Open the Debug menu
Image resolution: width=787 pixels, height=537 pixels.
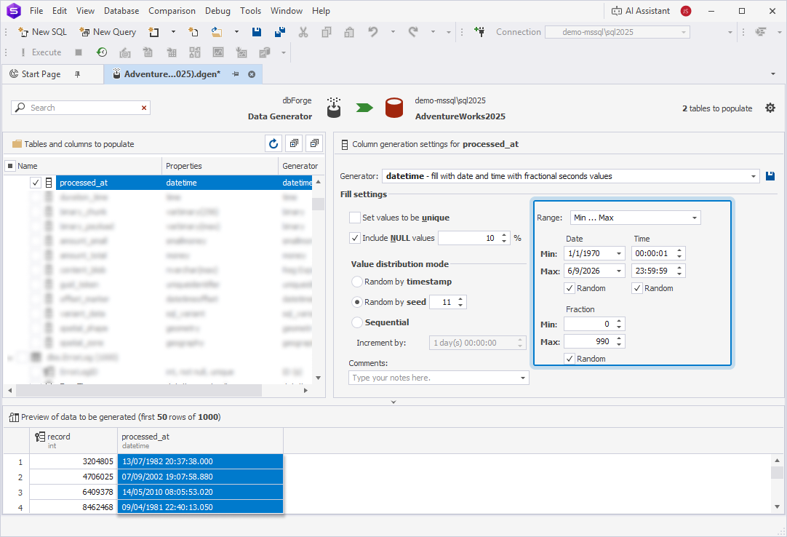(217, 10)
